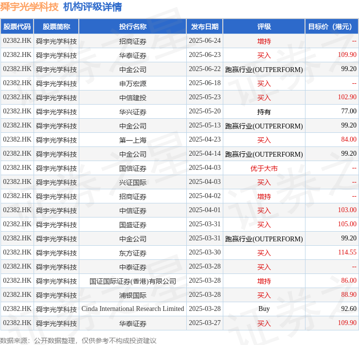Image resolution: width=359 pixels, height=345 pixels.
Task: Select 中金公司 in the 2025-06-22 row
Action: pyautogui.click(x=133, y=70)
